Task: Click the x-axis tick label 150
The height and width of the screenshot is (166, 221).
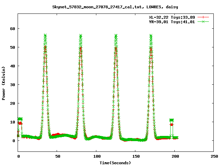Action: [136, 156]
